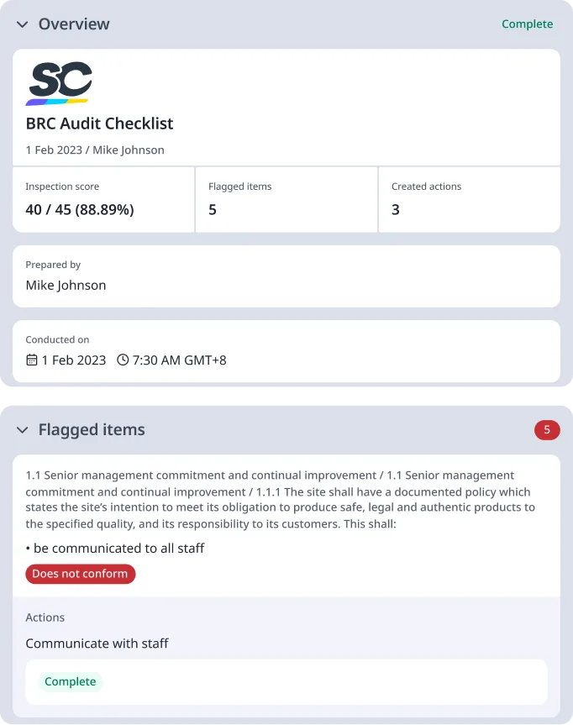
Task: Click Mike Johnson under Prepared by
Action: tap(66, 285)
